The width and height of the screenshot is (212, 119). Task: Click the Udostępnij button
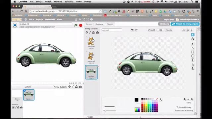point(164,24)
